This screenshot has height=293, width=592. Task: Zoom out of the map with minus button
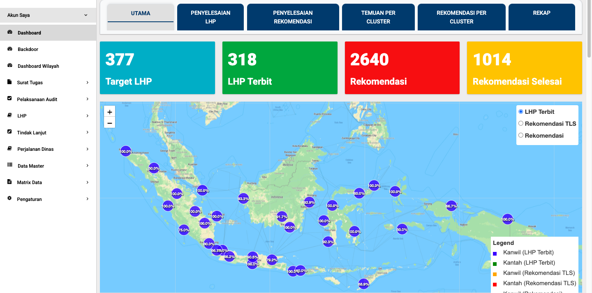pyautogui.click(x=110, y=122)
